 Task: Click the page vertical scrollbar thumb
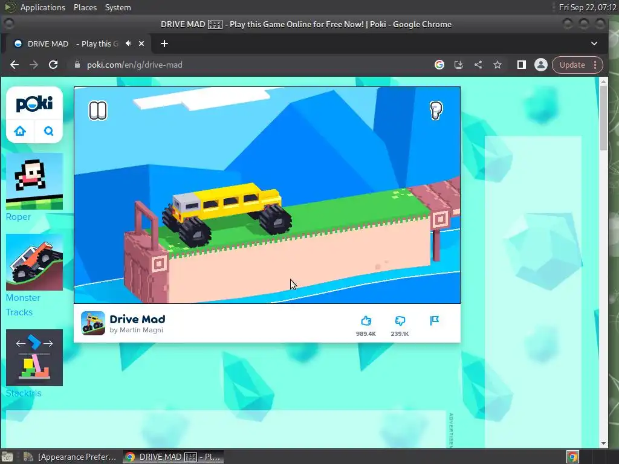(603, 118)
